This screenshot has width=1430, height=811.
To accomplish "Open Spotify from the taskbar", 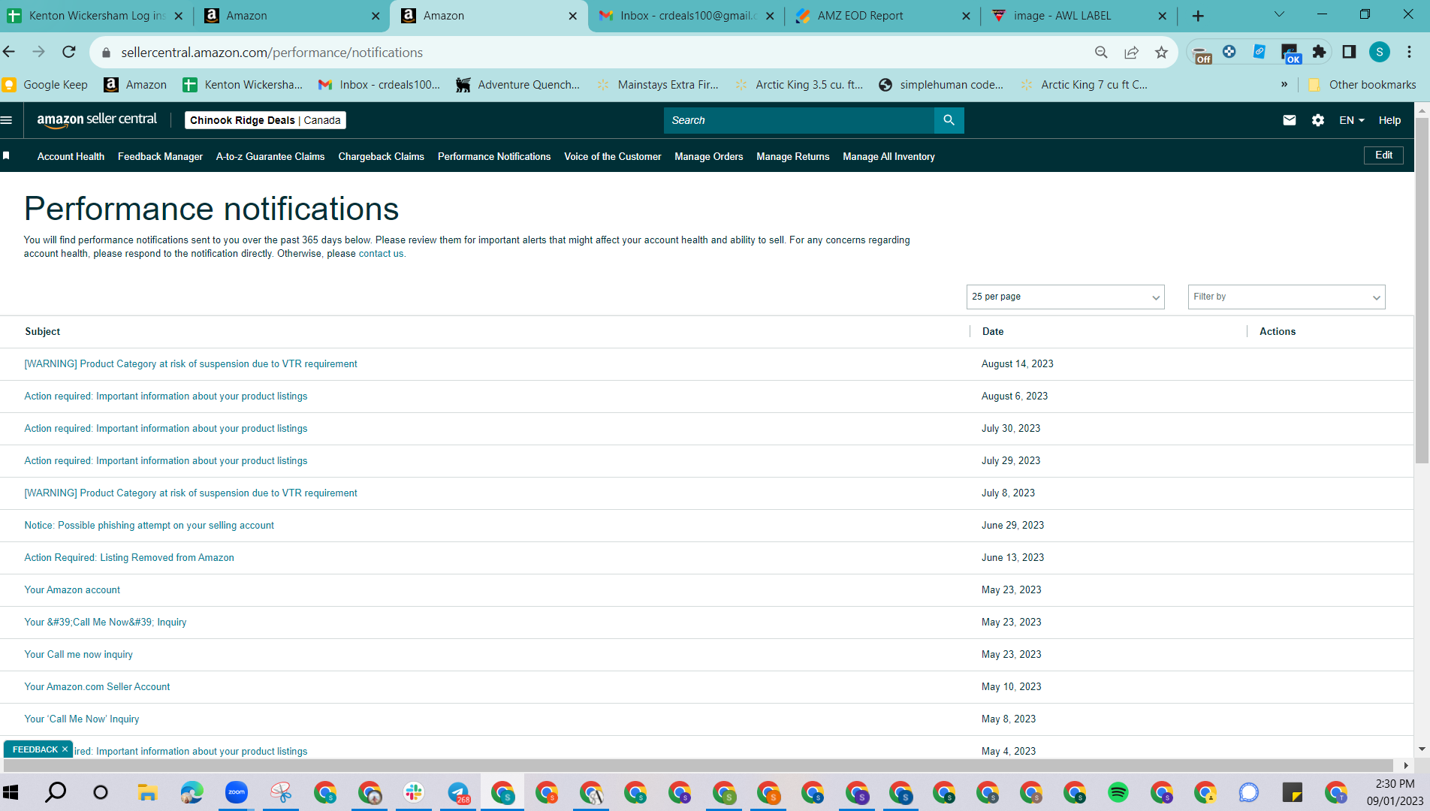I will coord(1118,792).
